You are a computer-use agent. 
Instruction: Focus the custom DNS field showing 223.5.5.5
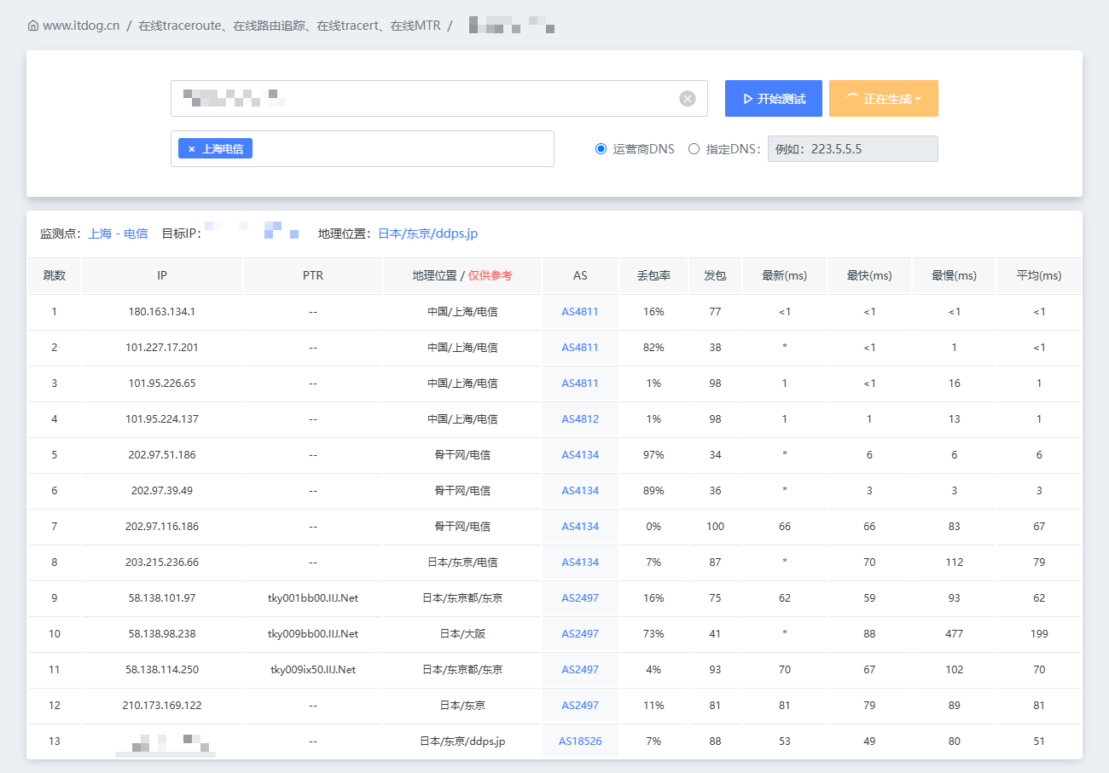(853, 149)
